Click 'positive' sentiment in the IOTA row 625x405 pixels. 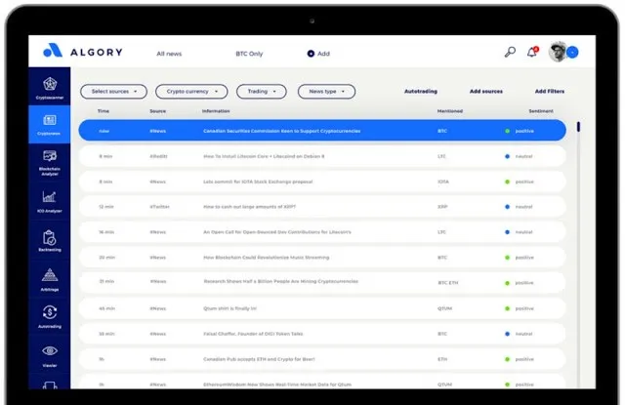pos(524,182)
